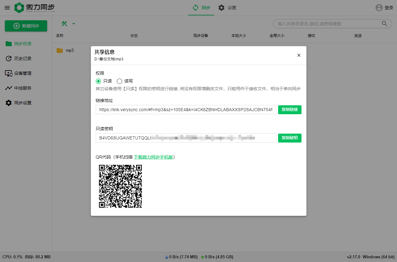Click the 本地大小 column header
Viewport: 397px width, 262px height.
[x=239, y=36]
